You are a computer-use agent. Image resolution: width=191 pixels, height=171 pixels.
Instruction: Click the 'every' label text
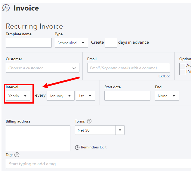tap(40, 95)
